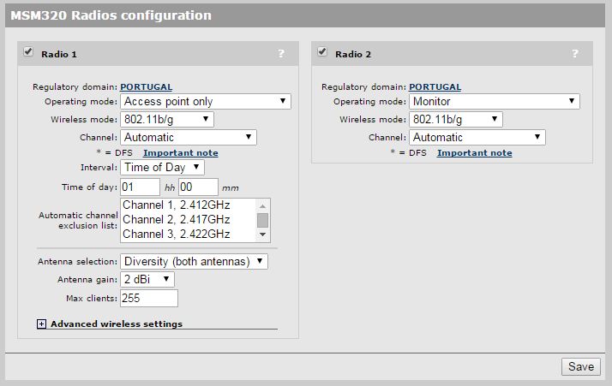This screenshot has width=612, height=386.
Task: Open Radio 2 Wireless mode dropdown
Action: click(x=456, y=119)
